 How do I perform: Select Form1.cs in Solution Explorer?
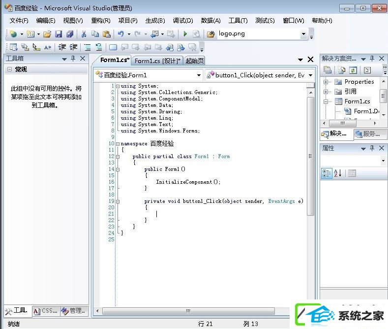pos(357,101)
